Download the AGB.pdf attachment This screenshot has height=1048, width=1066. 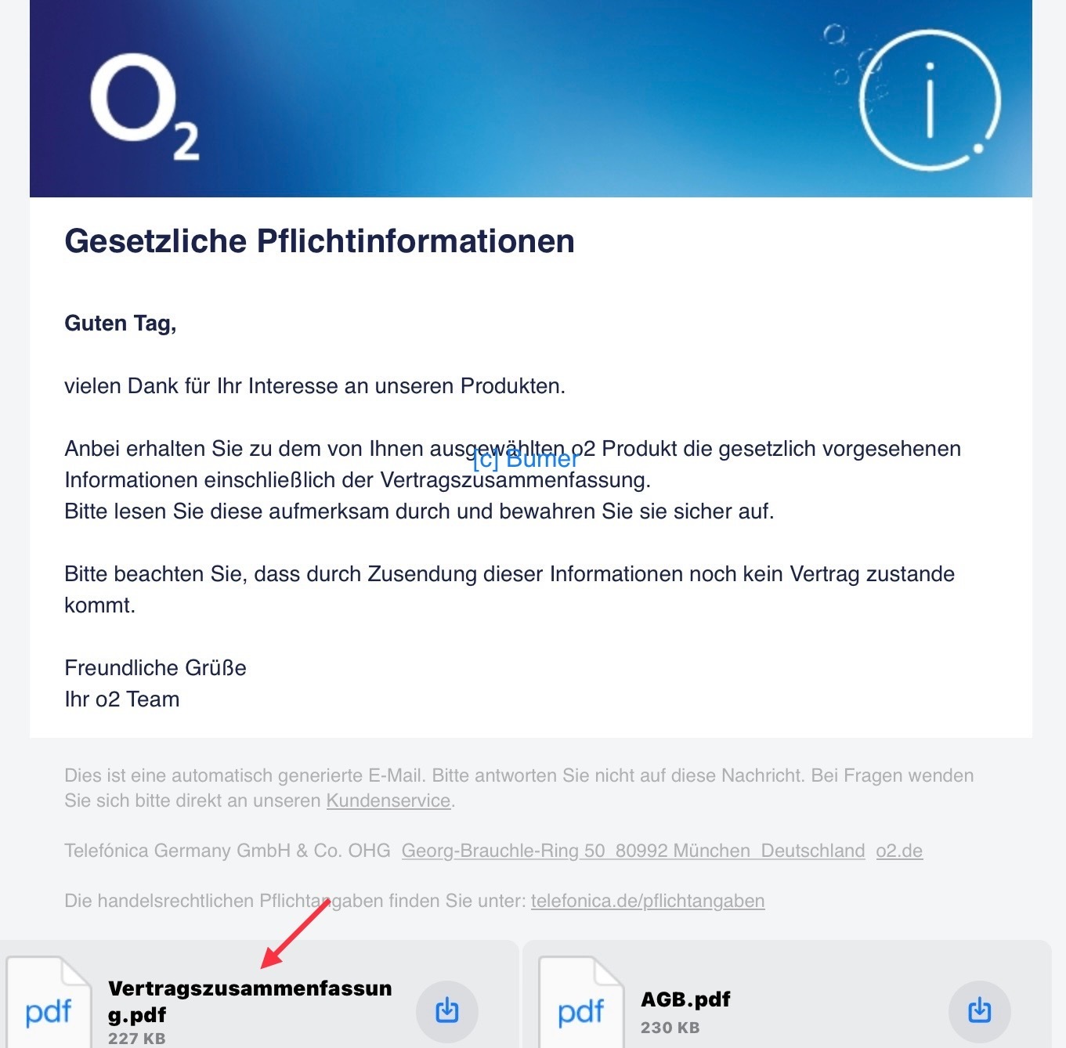980,1011
